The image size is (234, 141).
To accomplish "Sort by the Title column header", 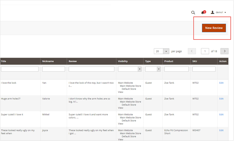I will (4, 61).
